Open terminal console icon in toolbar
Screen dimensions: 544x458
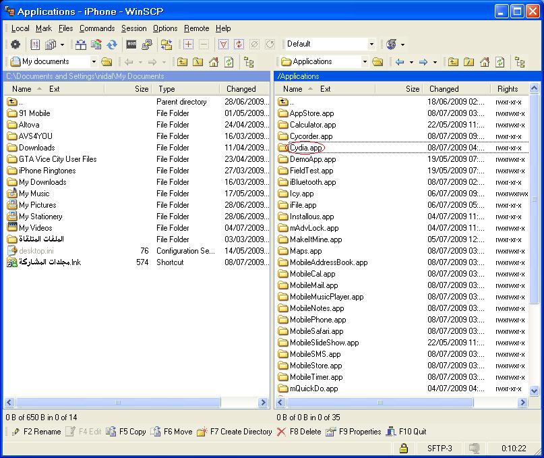pos(131,45)
